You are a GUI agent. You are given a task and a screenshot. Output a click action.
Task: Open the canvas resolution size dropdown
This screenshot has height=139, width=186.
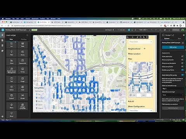[x=143, y=30]
